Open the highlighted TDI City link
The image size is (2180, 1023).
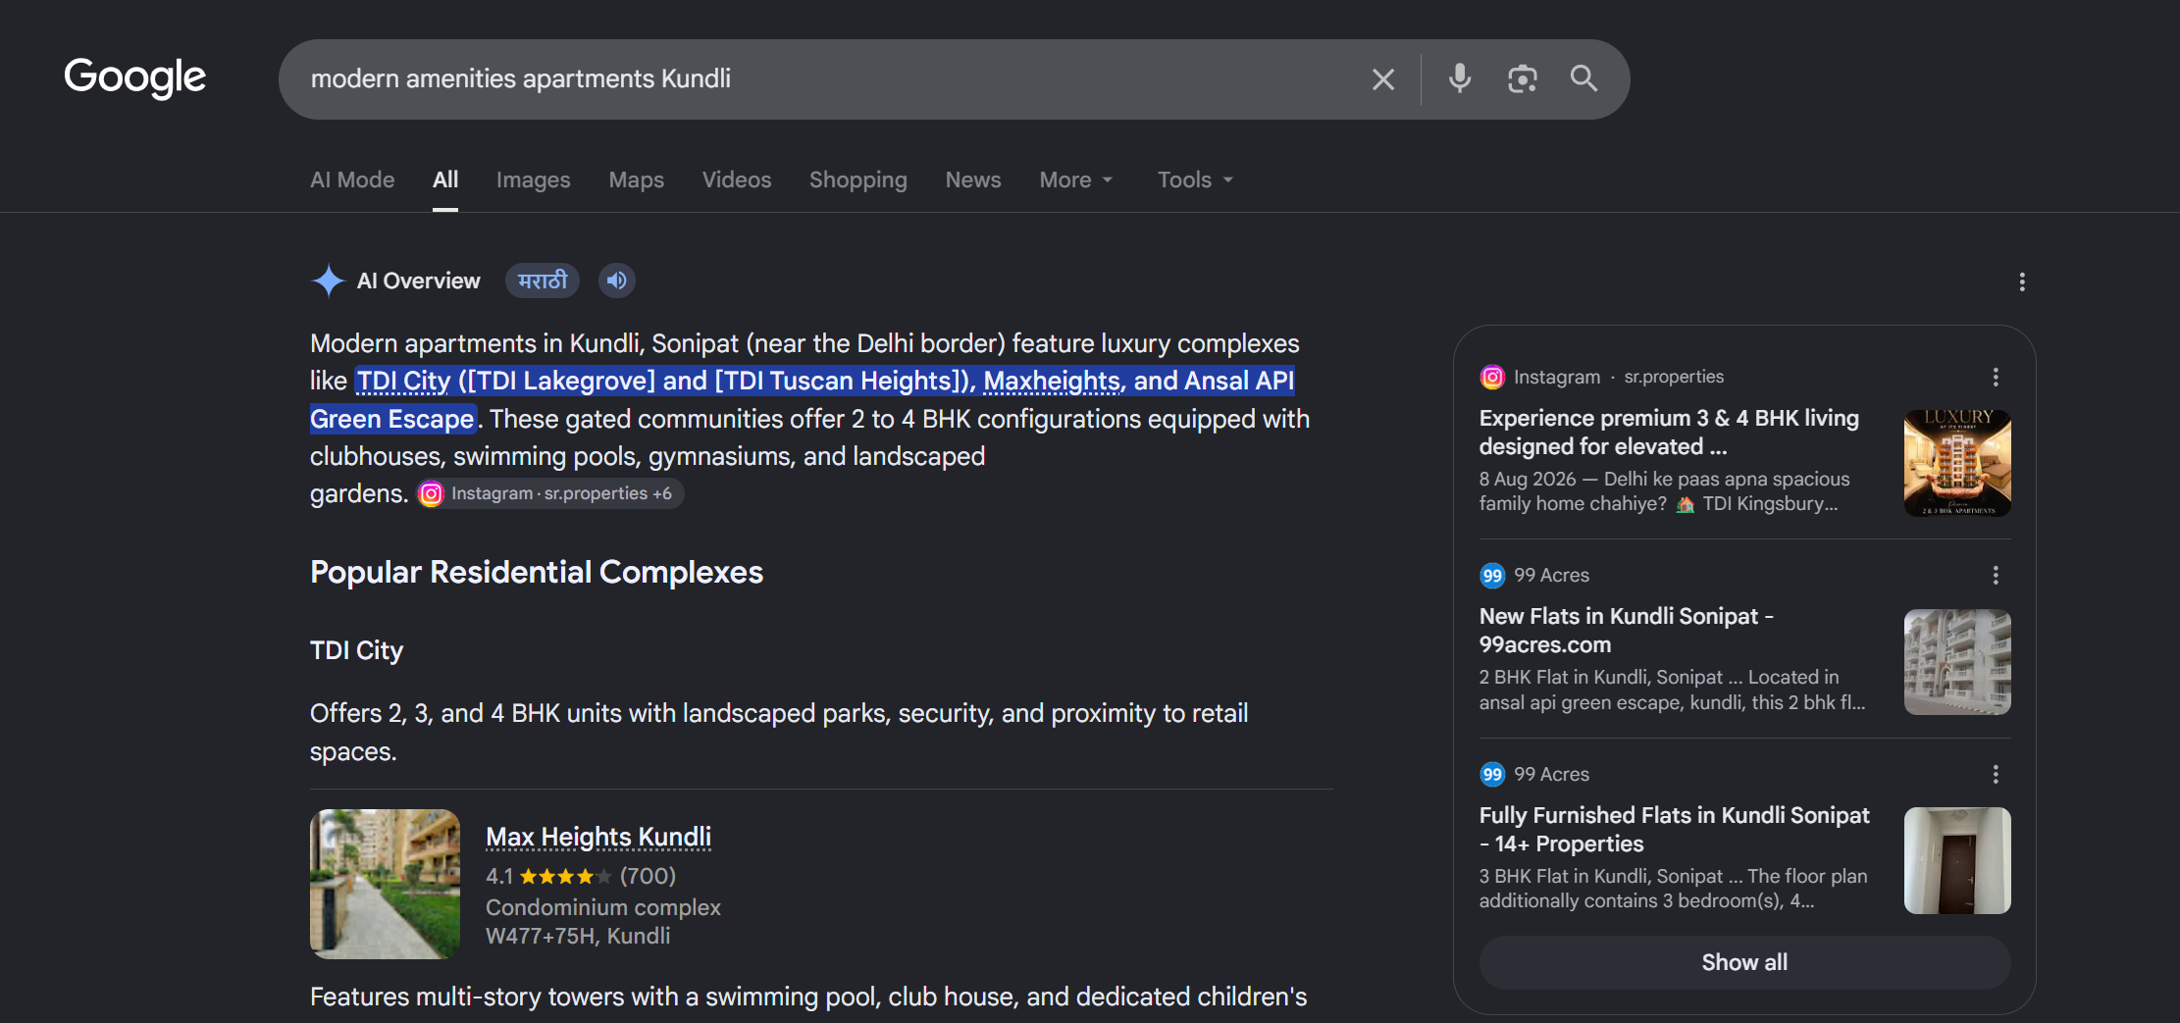403,381
